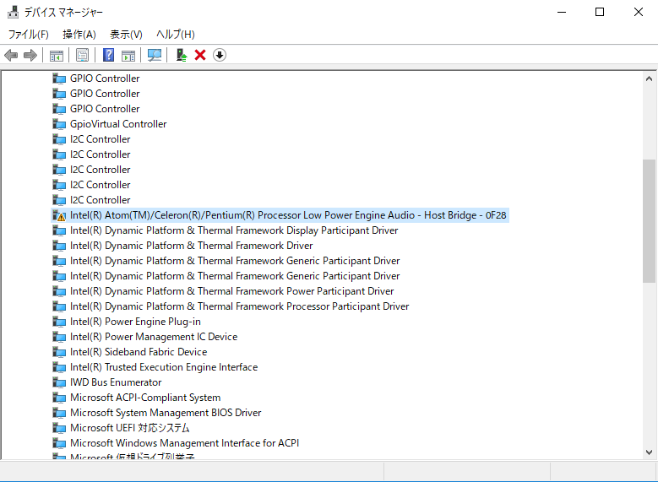Toggle the action pane toolbar icon
This screenshot has height=482, width=658.
[128, 55]
